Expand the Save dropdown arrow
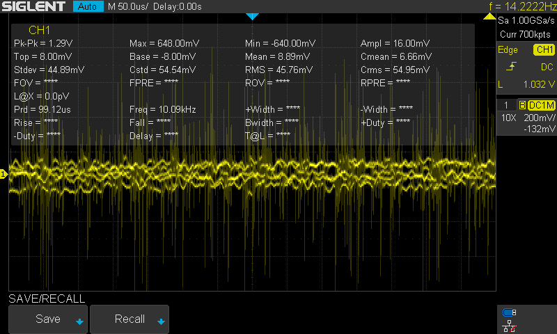557x334 pixels. pyautogui.click(x=79, y=321)
